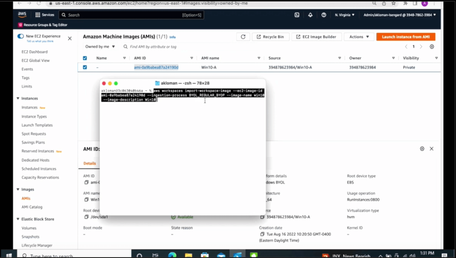Open the N. Virginia region selector
Viewport: 456px width, 258px height.
[x=344, y=15]
